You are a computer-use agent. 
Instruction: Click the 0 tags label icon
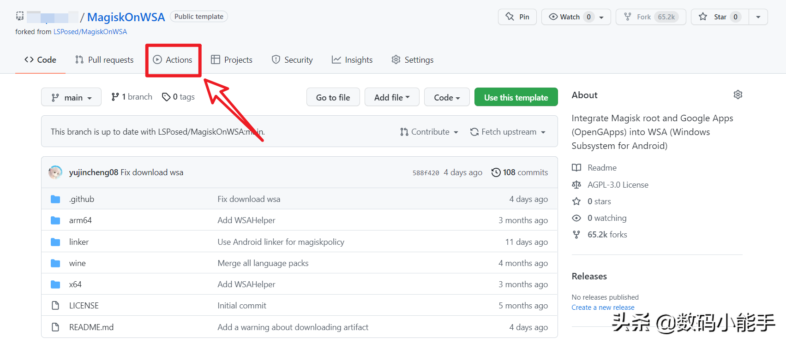[x=166, y=97]
